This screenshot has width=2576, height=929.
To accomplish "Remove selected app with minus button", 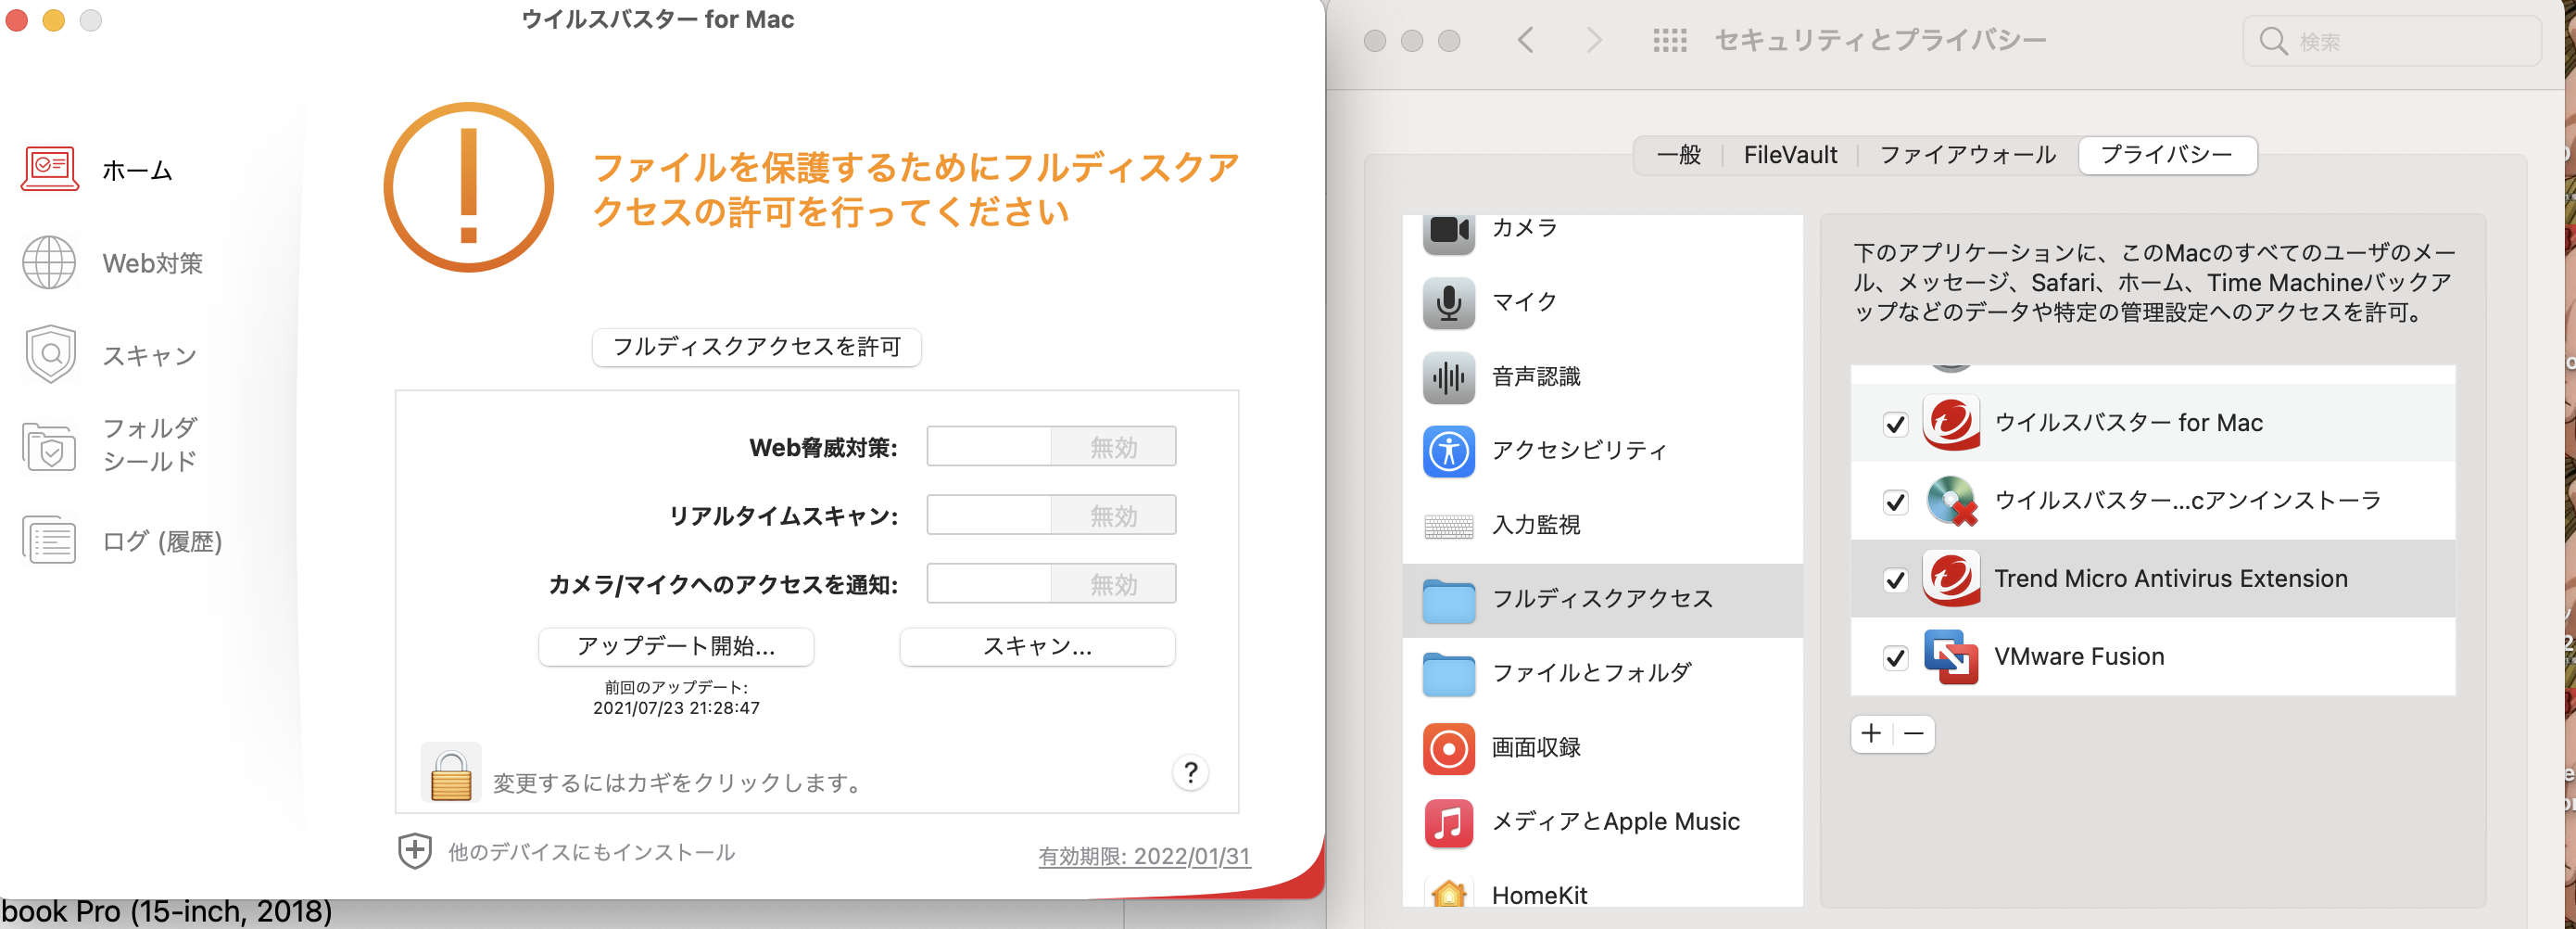I will pyautogui.click(x=1913, y=733).
